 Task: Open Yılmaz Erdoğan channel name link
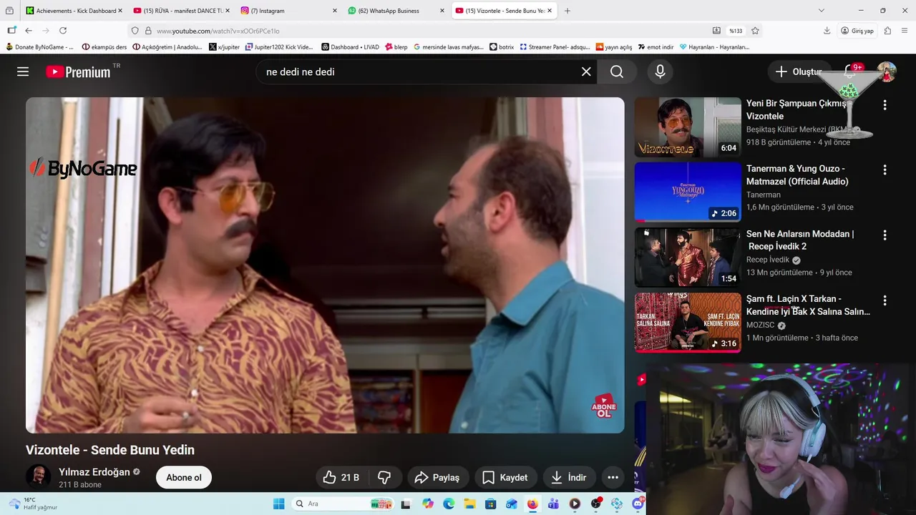[94, 472]
